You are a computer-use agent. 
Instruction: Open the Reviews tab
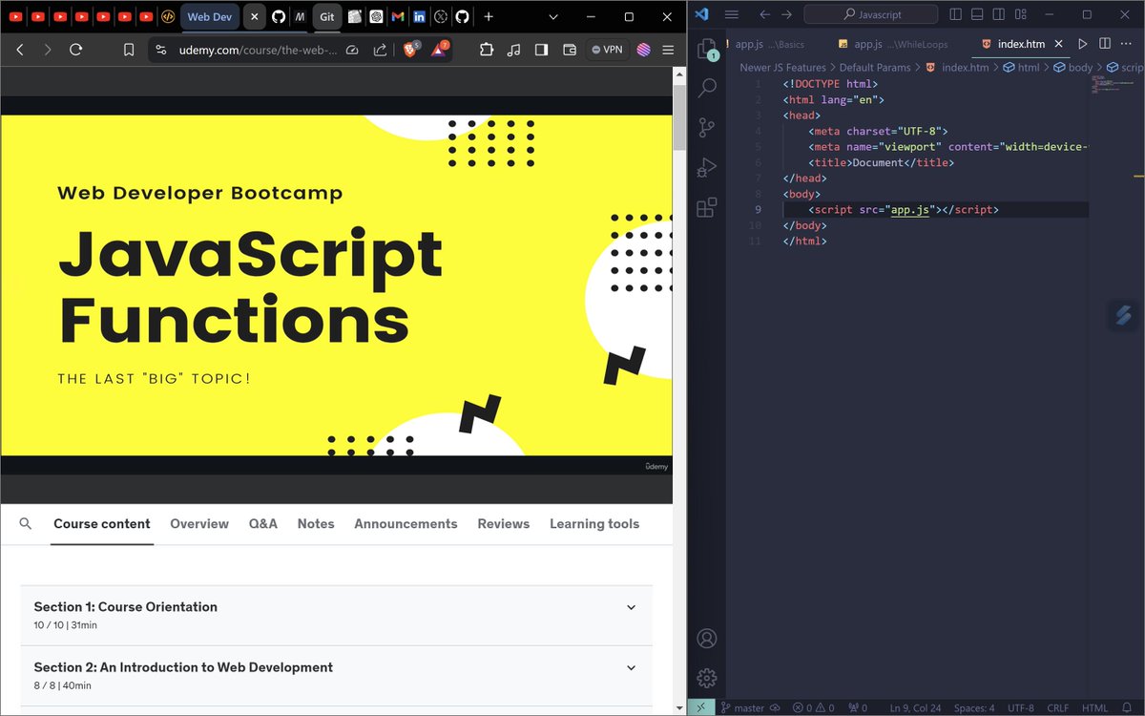[504, 523]
